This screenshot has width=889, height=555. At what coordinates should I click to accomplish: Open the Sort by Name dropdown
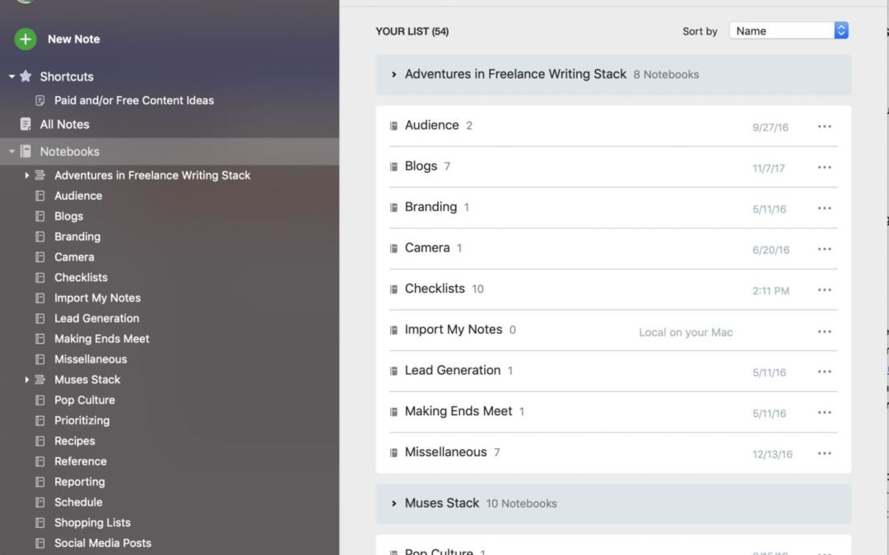(789, 31)
